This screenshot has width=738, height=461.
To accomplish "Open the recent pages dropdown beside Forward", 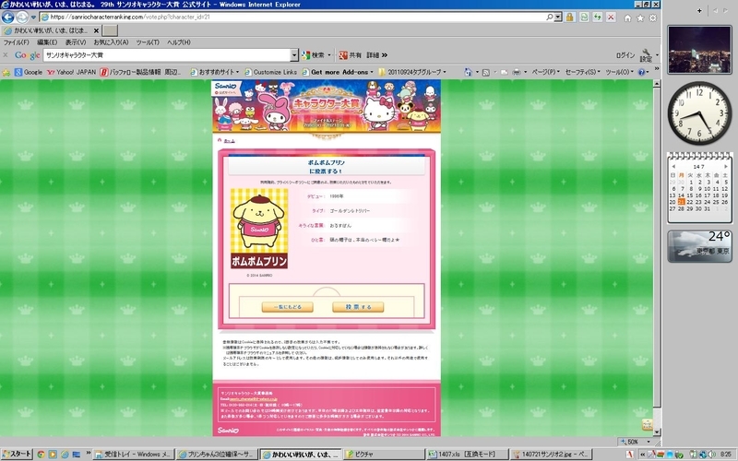I will coord(33,18).
